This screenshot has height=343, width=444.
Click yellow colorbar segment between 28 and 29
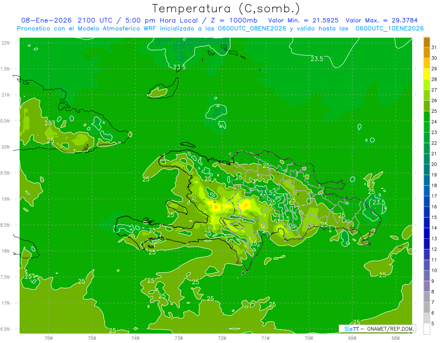click(x=427, y=74)
